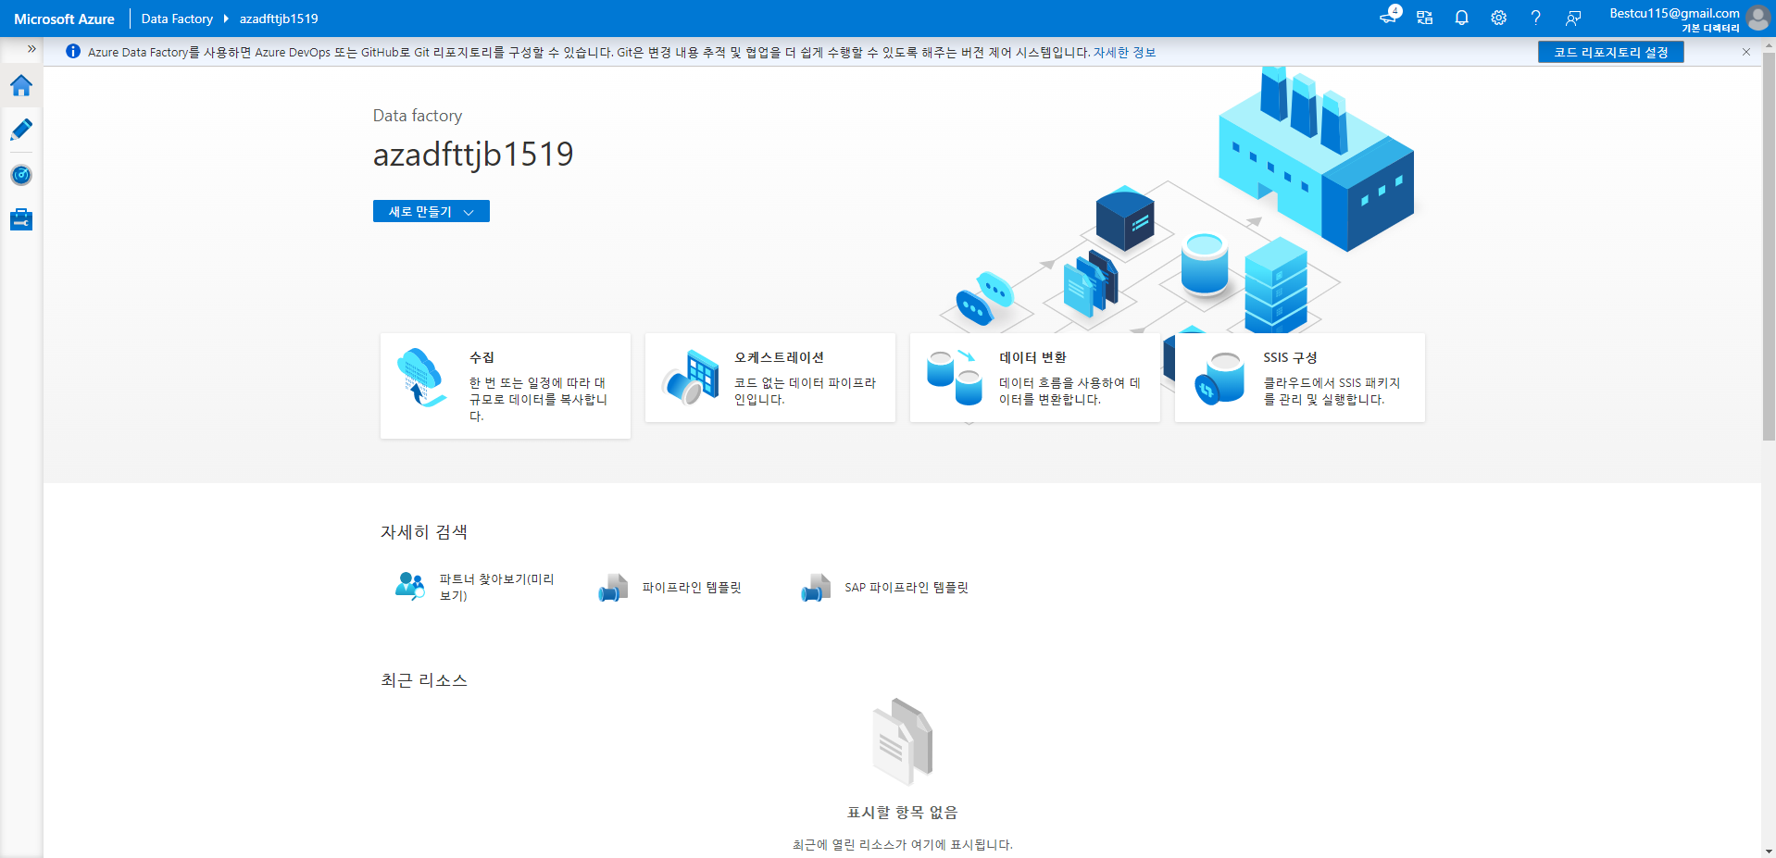Open the Home hub in sidebar
1776x858 pixels.
21,86
